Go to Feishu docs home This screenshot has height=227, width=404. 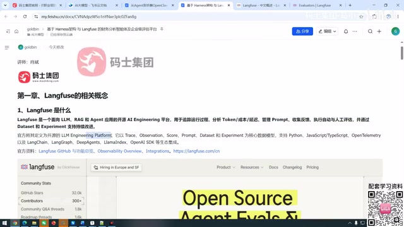coord(16,32)
